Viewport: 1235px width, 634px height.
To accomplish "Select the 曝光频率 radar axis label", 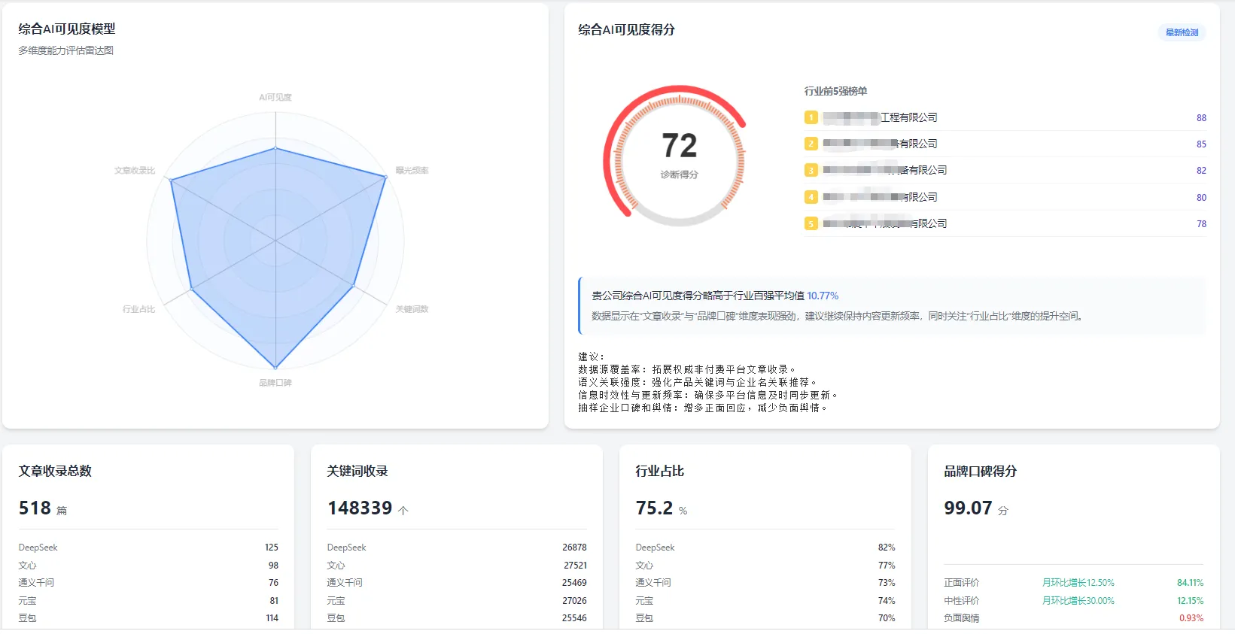I will coord(412,171).
